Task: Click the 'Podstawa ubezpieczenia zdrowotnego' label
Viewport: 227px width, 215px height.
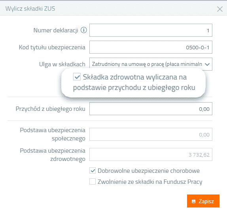Action: (53, 155)
